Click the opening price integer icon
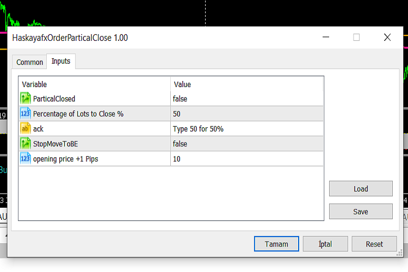This screenshot has width=408, height=272. (25, 159)
